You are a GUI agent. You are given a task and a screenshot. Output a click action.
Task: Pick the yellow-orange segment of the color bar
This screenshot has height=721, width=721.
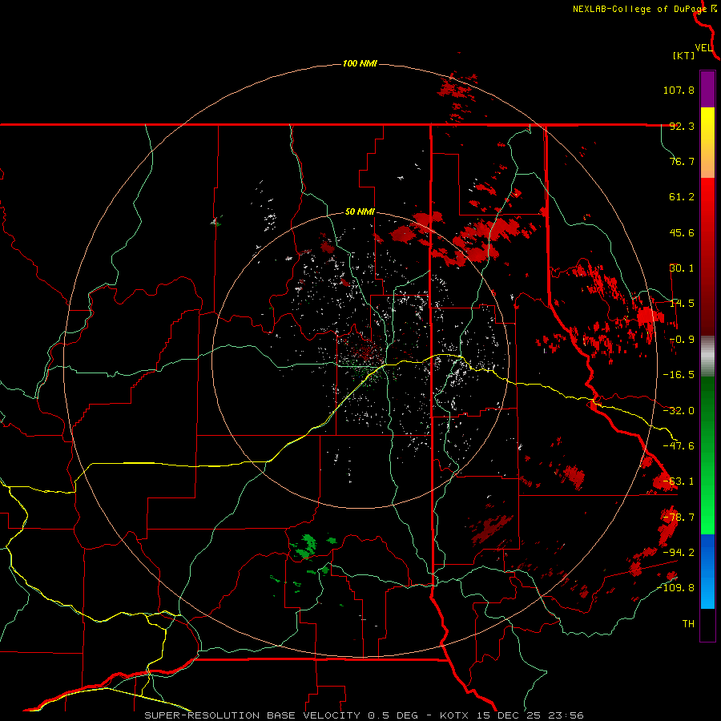click(x=707, y=143)
